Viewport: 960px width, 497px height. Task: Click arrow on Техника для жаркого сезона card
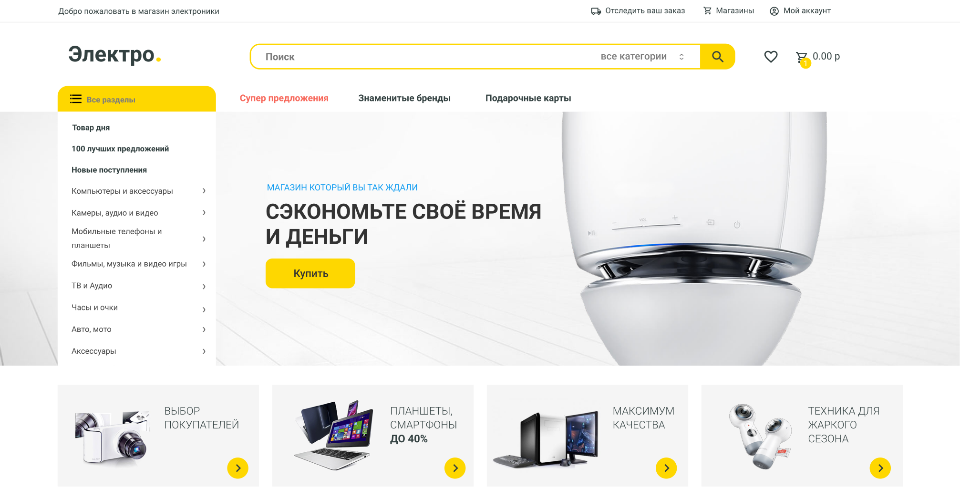click(x=880, y=468)
